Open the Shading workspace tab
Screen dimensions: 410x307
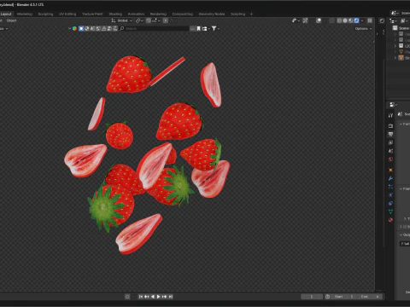pyautogui.click(x=115, y=14)
